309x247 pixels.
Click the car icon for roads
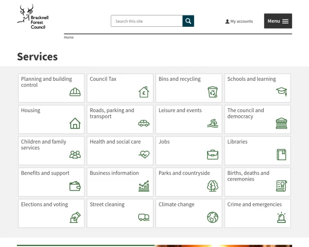(x=144, y=123)
